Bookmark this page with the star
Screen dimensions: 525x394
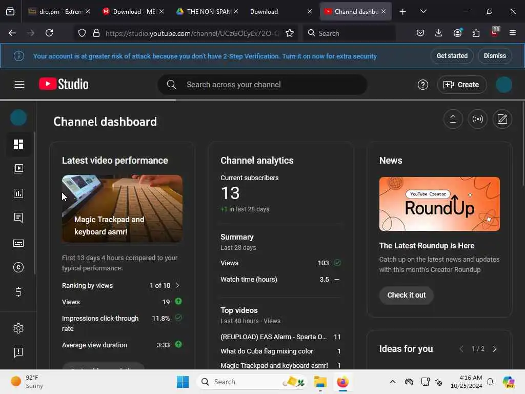(x=290, y=33)
